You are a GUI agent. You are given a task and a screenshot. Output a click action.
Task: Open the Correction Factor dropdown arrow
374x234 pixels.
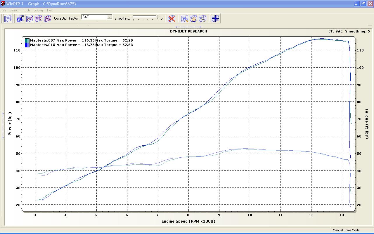[110, 17]
